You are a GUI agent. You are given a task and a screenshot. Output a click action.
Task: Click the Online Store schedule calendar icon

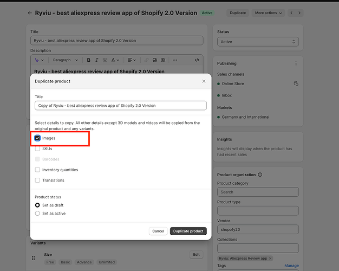[x=296, y=83]
